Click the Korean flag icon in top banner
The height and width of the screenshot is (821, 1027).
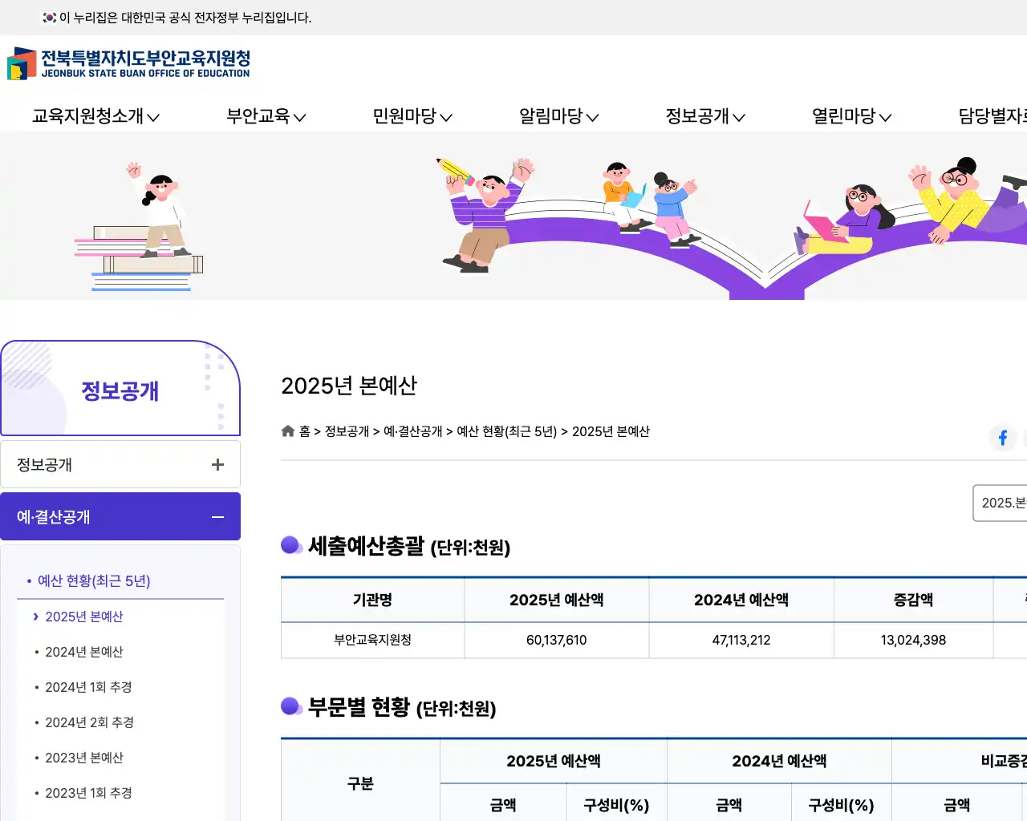(50, 17)
